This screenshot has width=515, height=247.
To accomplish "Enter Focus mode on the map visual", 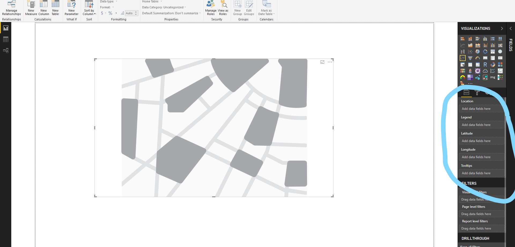I will tap(322, 62).
